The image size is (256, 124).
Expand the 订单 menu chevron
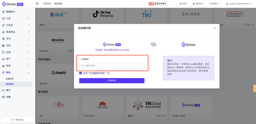tap(29, 18)
